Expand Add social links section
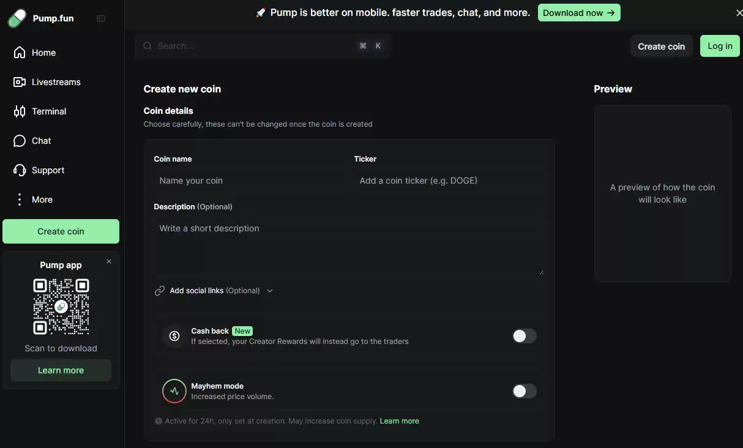This screenshot has height=448, width=743. coord(214,291)
